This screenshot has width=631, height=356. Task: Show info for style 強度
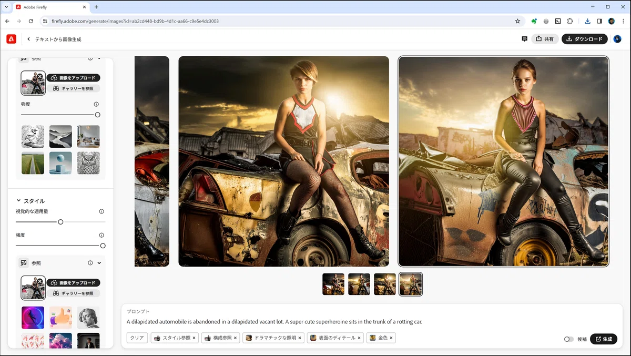point(101,235)
